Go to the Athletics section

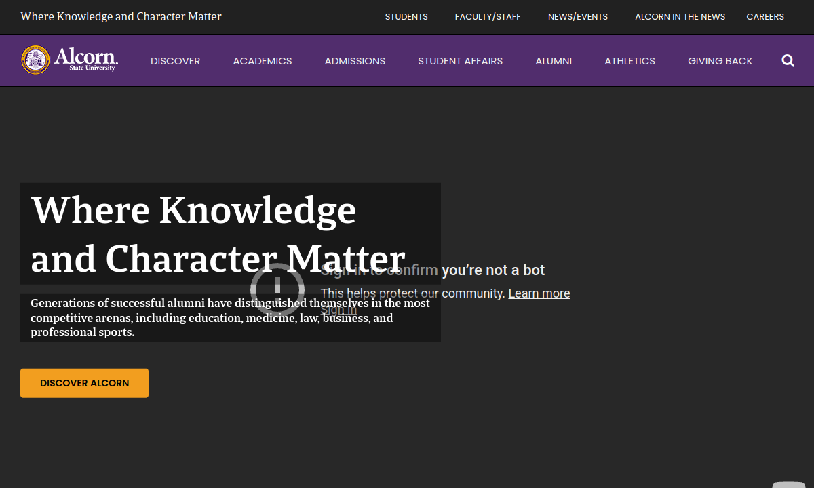coord(629,61)
